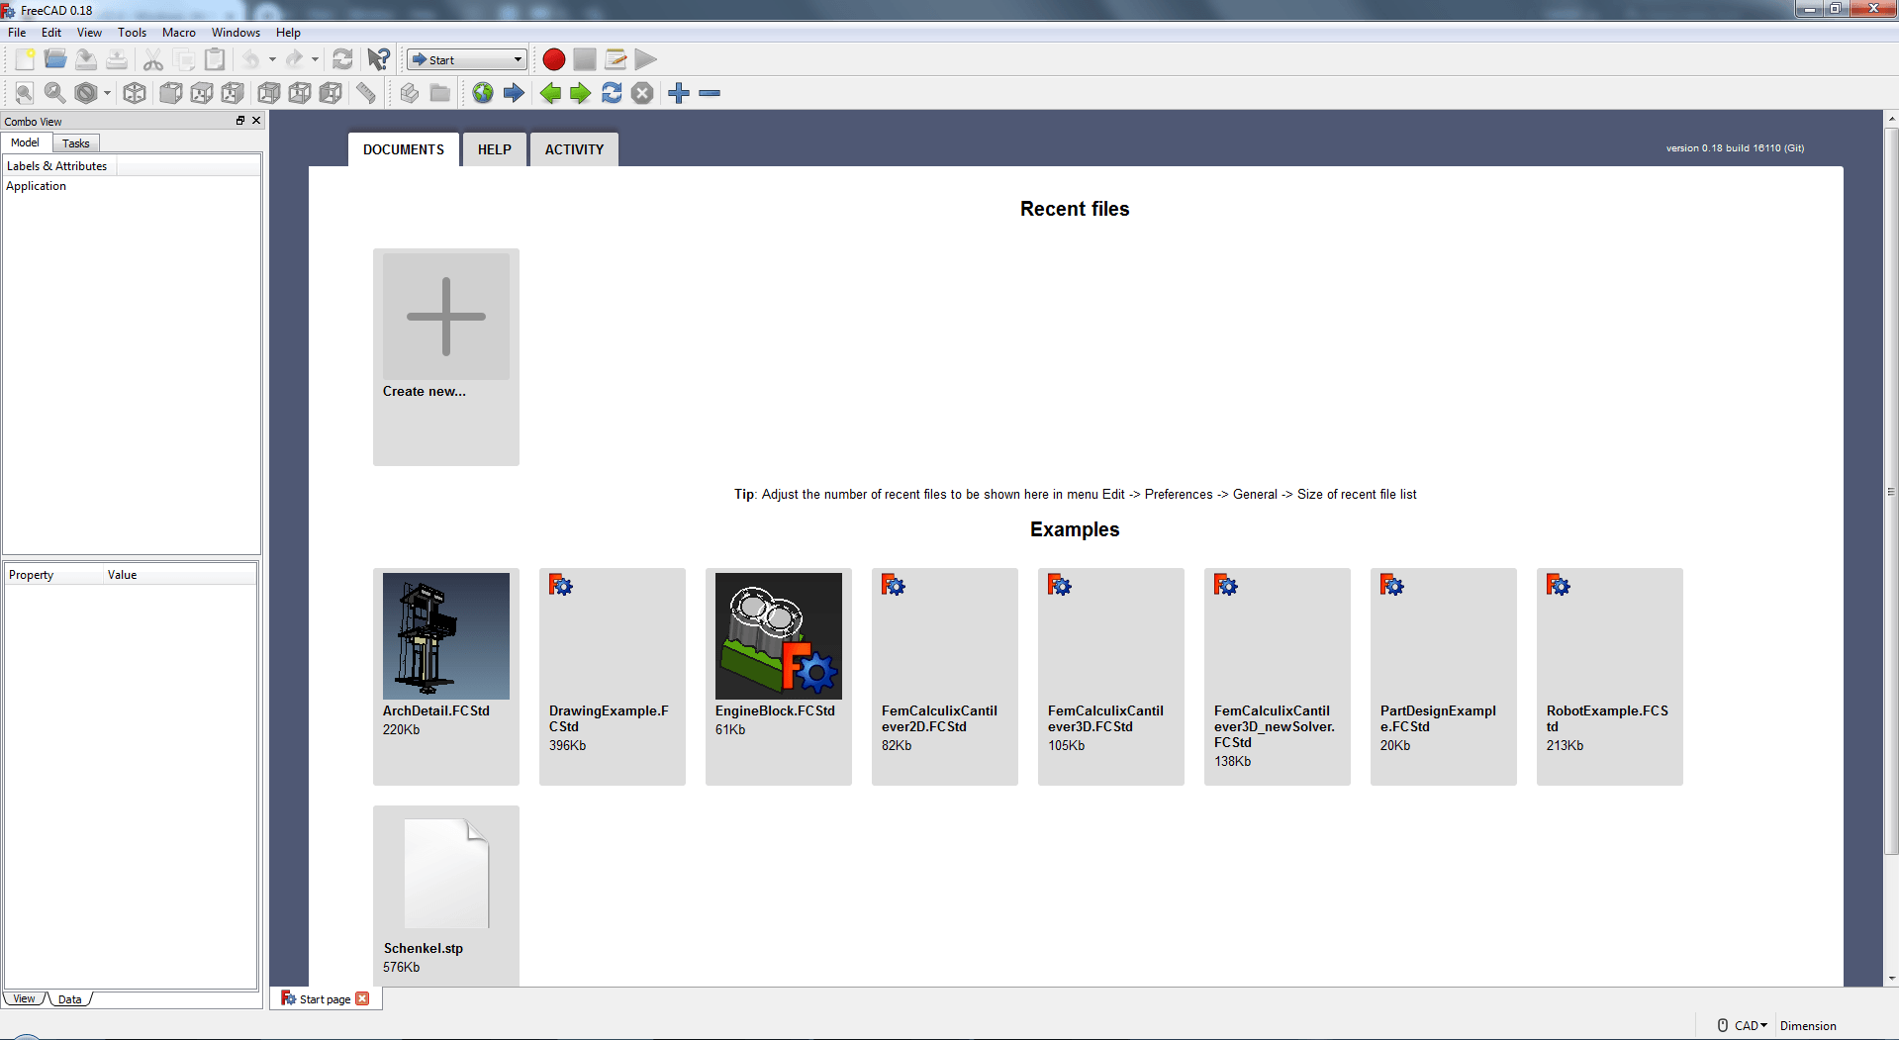Click the Fit All view icon
Screen dimensions: 1899x1040
point(25,93)
